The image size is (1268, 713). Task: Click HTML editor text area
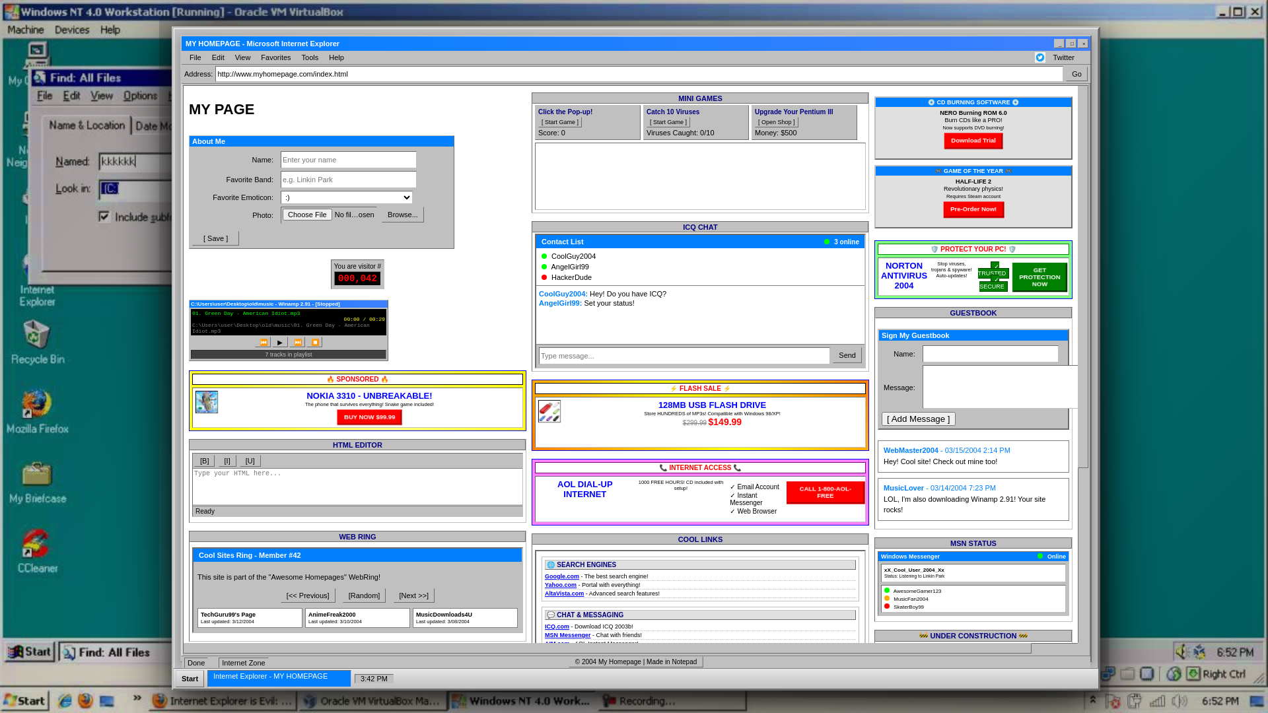357,487
